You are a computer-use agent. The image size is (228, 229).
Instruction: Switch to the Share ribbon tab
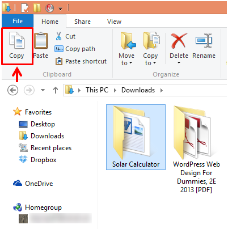pyautogui.click(x=82, y=22)
